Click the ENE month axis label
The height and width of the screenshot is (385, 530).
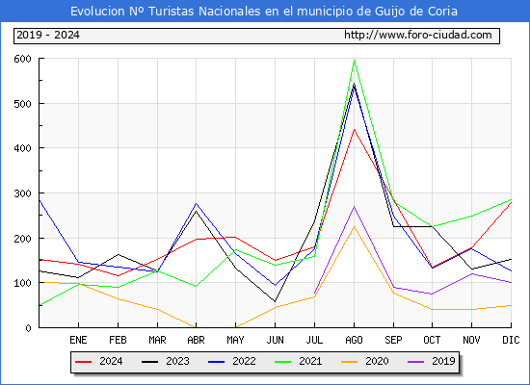tap(78, 340)
